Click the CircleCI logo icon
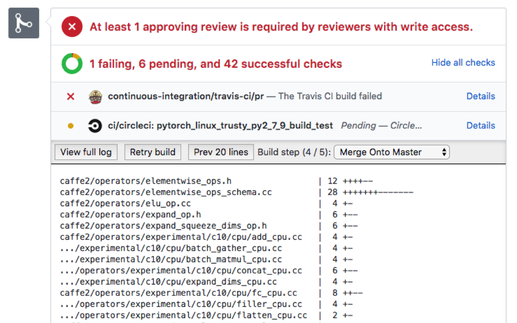Image resolution: width=517 pixels, height=323 pixels. [95, 126]
